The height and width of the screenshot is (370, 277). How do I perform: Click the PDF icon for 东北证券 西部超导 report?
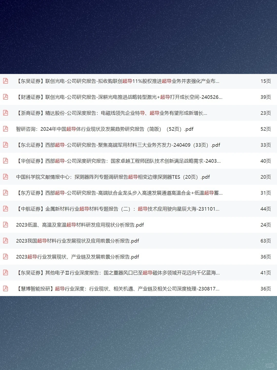[x=6, y=145]
